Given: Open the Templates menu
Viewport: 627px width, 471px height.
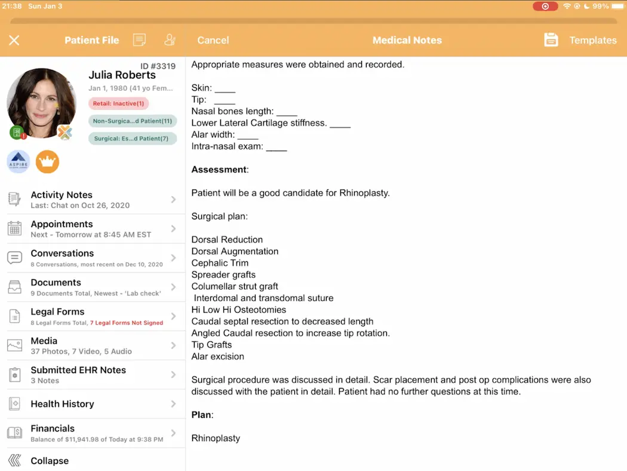Looking at the screenshot, I should (x=592, y=40).
